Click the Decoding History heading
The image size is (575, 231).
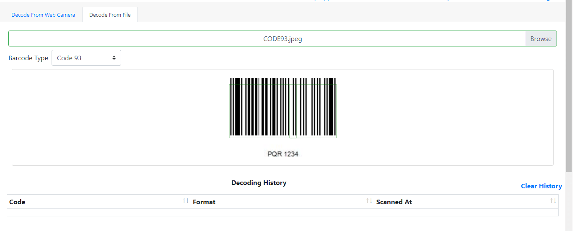click(259, 183)
